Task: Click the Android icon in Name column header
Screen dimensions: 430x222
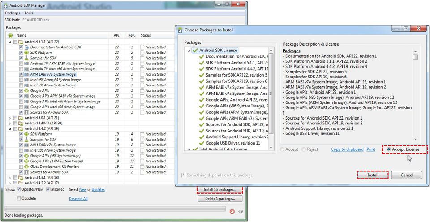Action: pos(10,35)
